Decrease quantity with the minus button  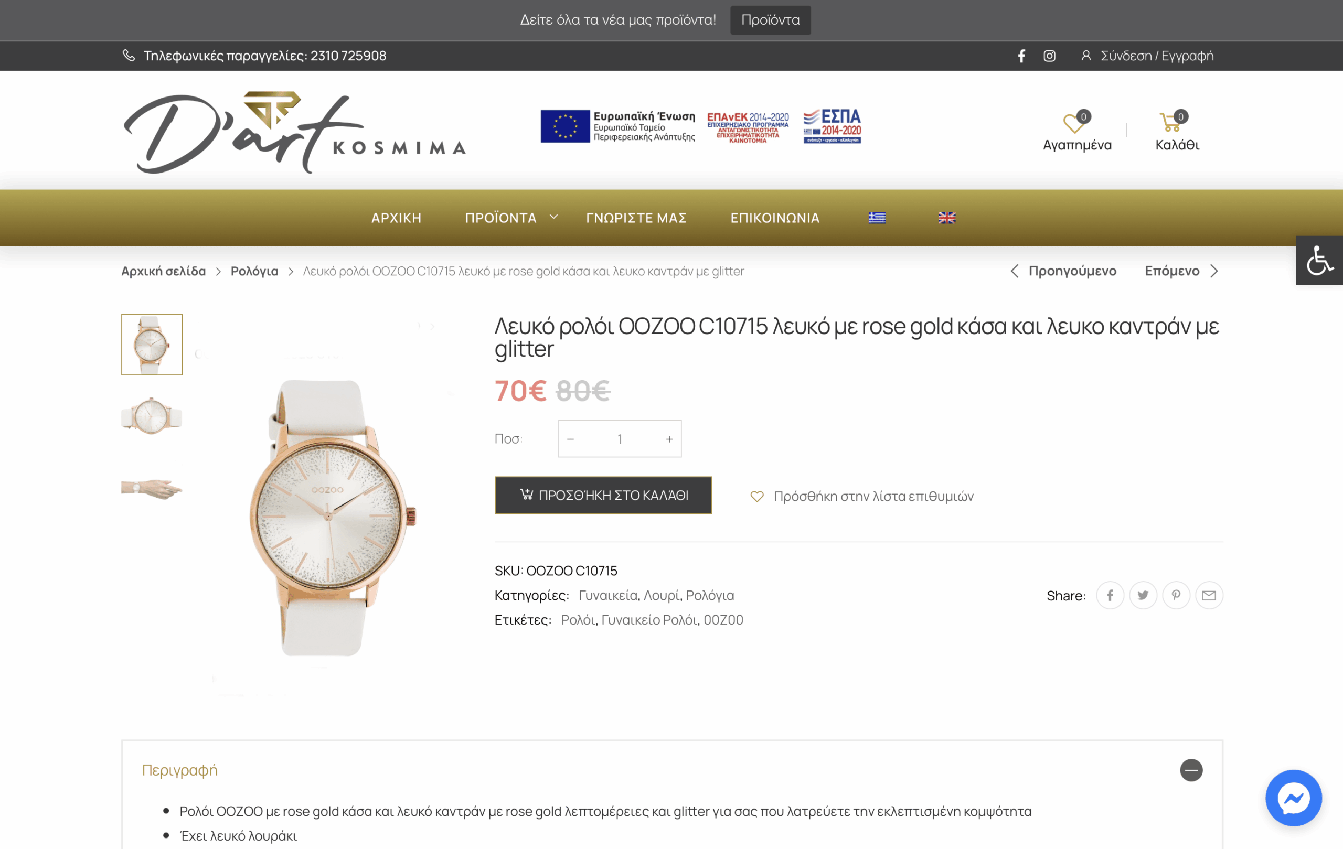point(570,439)
